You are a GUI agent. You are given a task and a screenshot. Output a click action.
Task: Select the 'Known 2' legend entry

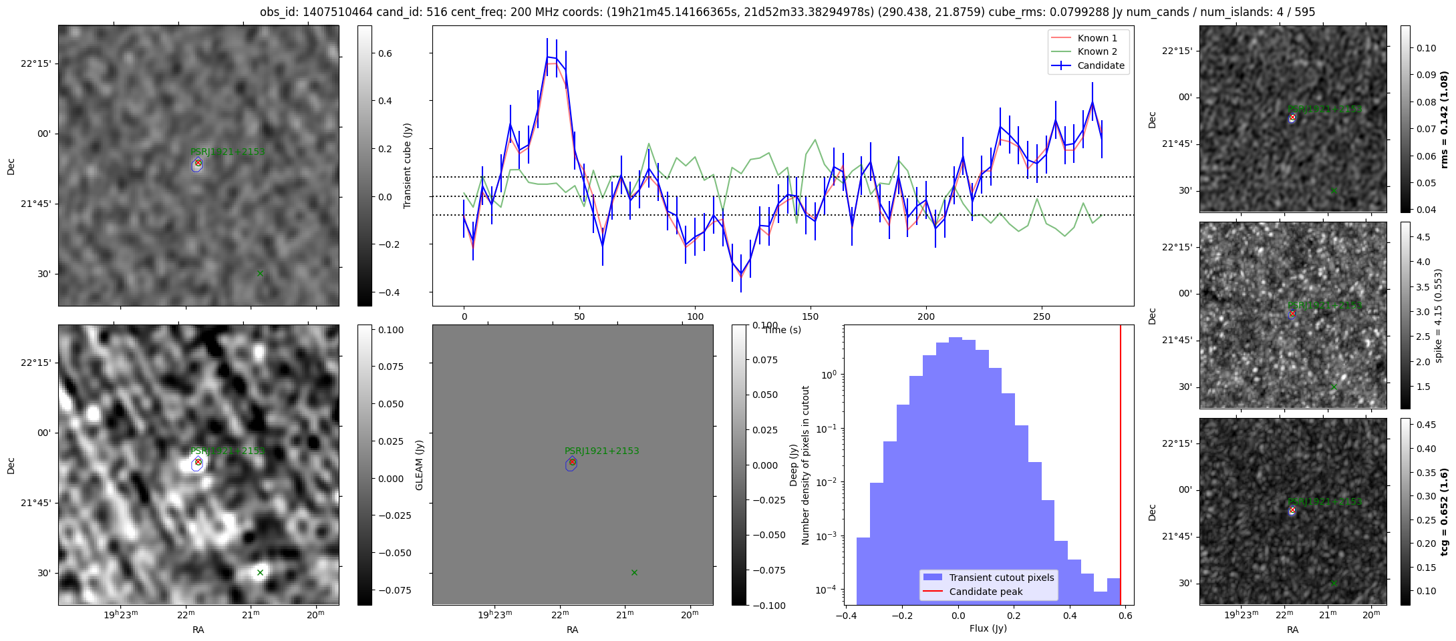point(1097,51)
